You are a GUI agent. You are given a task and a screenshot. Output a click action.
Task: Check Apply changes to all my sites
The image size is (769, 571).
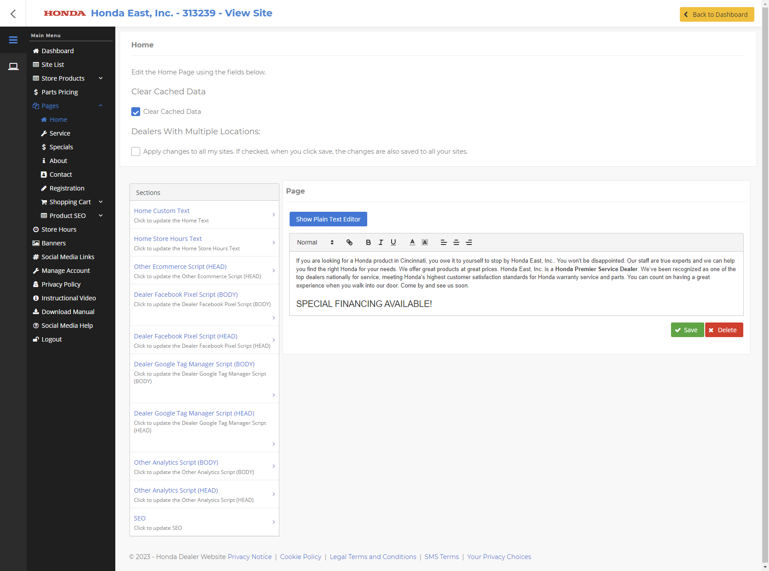pyautogui.click(x=136, y=151)
